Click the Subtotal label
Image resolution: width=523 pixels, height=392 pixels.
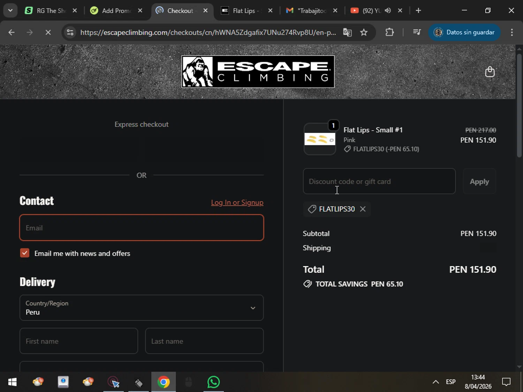click(316, 233)
